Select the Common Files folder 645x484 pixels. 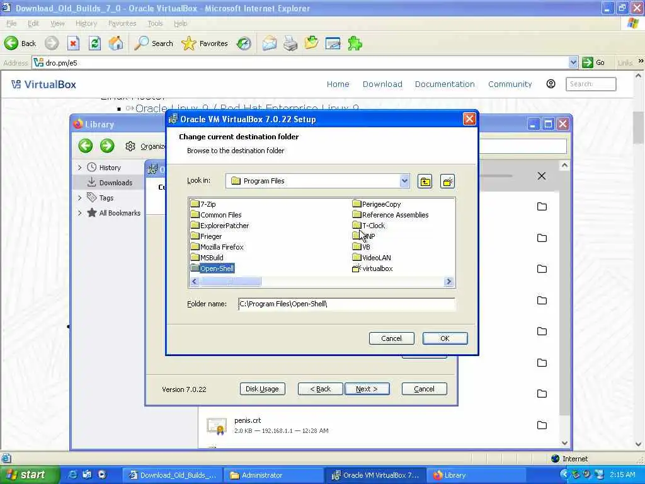(x=216, y=215)
